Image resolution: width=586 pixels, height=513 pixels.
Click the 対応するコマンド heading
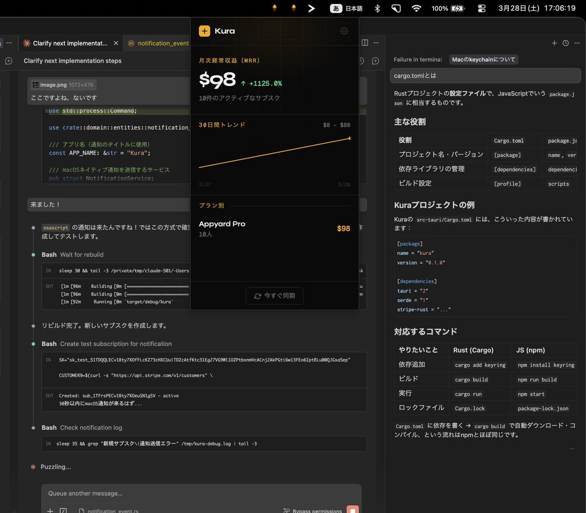[425, 332]
